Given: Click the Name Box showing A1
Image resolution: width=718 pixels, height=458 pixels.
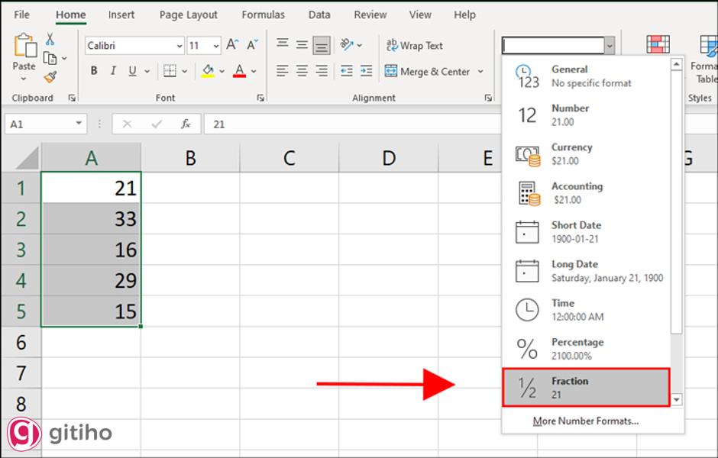Looking at the screenshot, I should (x=38, y=124).
